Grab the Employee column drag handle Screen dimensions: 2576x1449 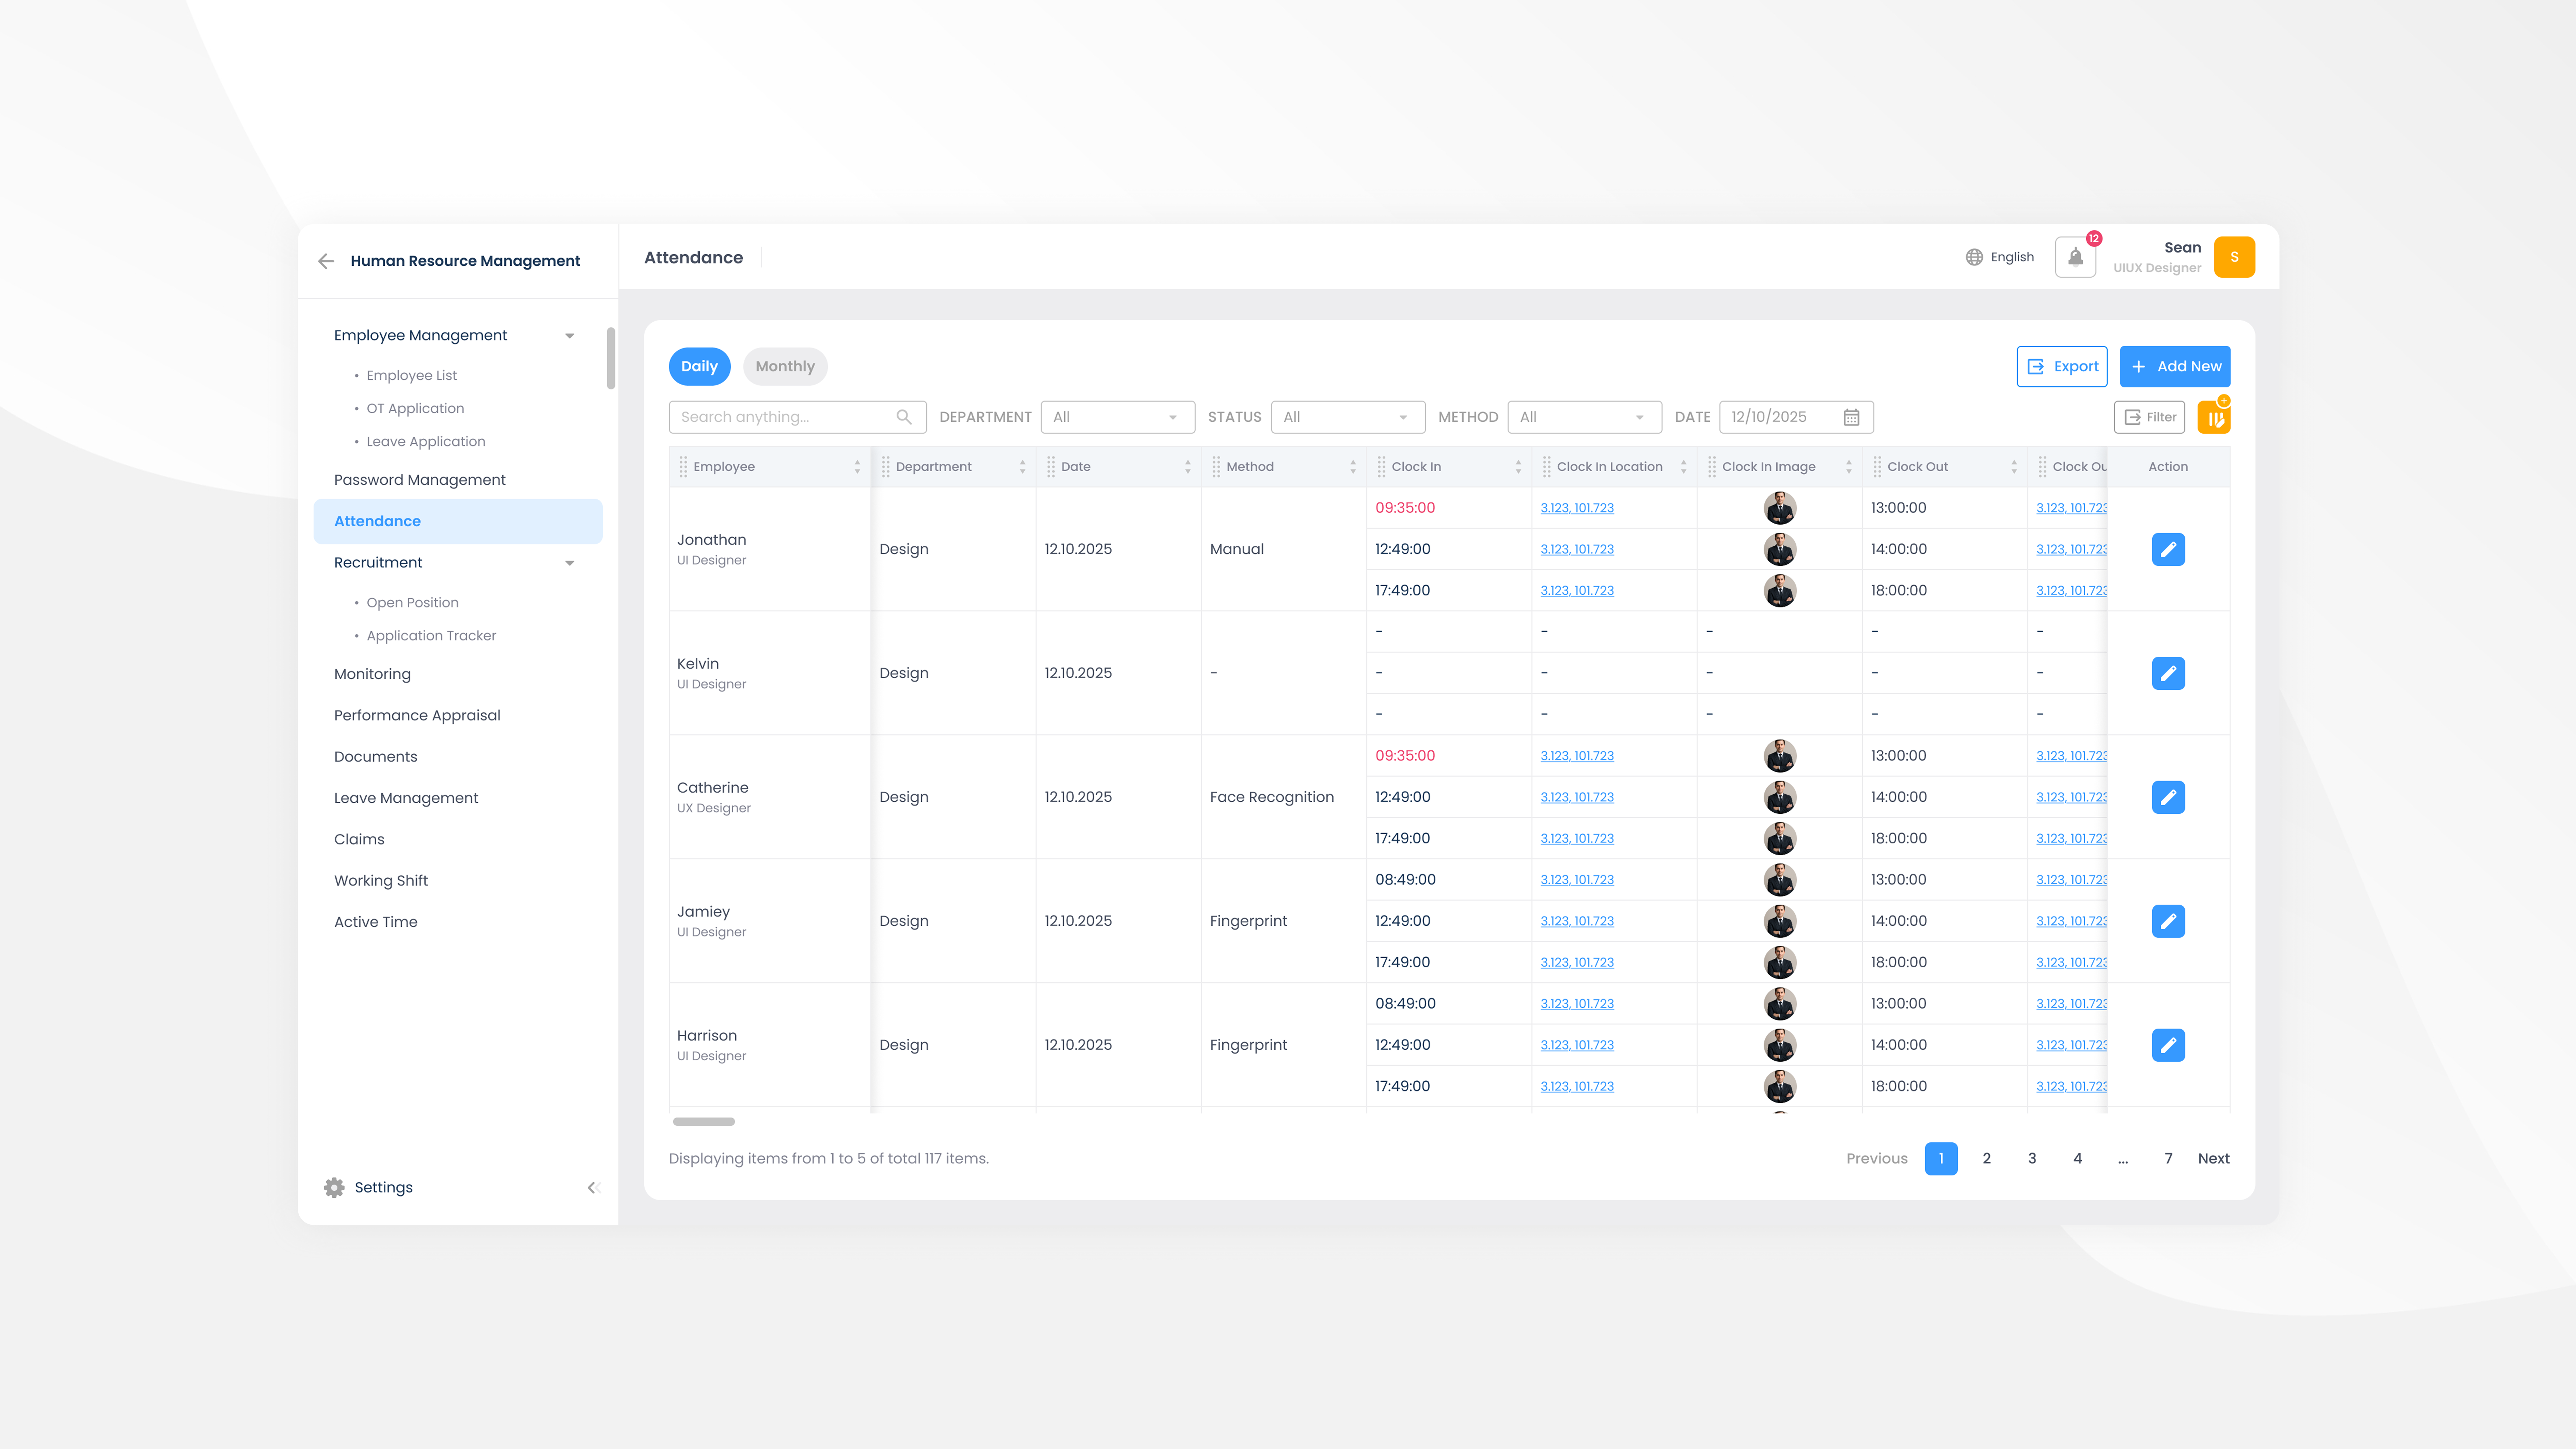click(x=683, y=467)
